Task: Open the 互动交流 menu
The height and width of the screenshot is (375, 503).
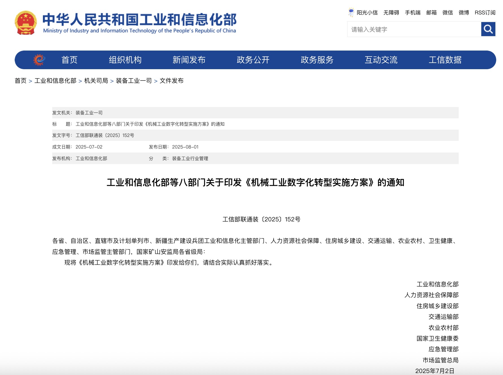Action: [x=381, y=60]
